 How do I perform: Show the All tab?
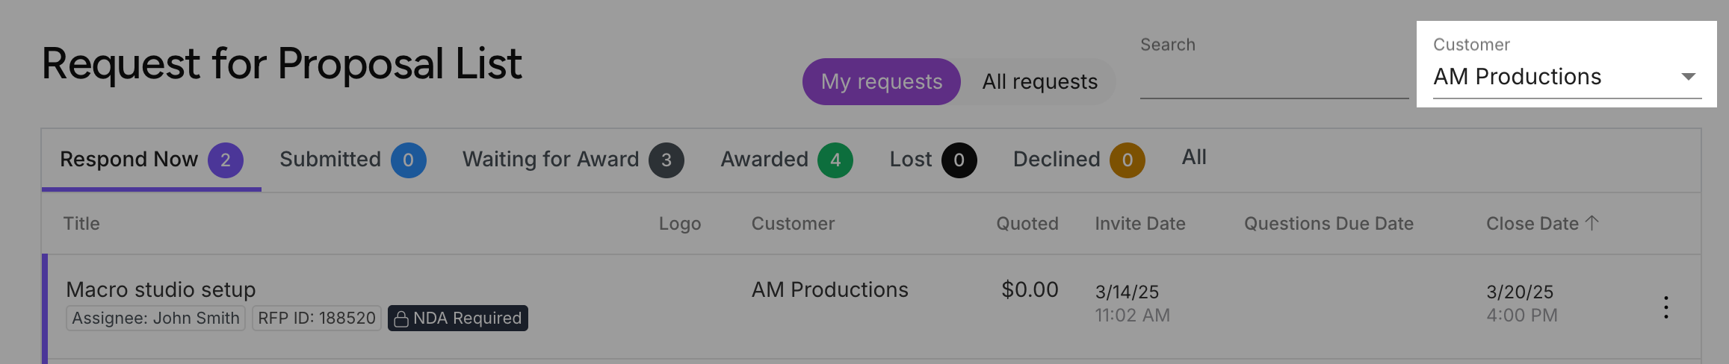pyautogui.click(x=1194, y=157)
